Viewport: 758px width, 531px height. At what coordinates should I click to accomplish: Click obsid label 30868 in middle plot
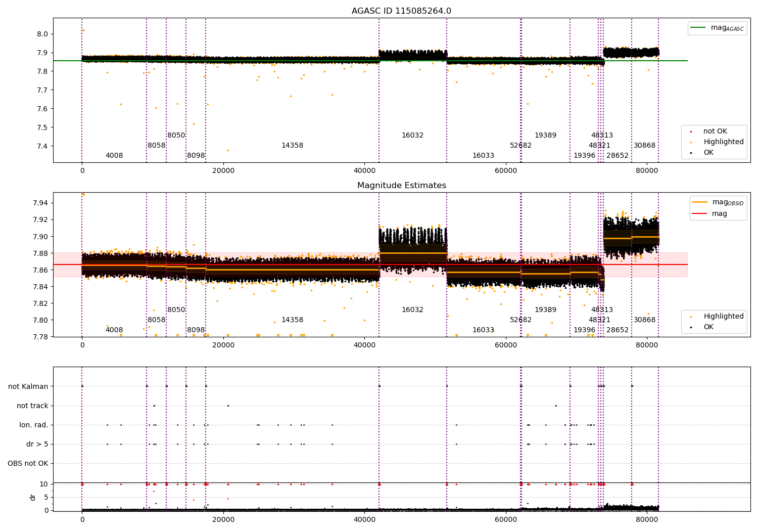coord(645,320)
